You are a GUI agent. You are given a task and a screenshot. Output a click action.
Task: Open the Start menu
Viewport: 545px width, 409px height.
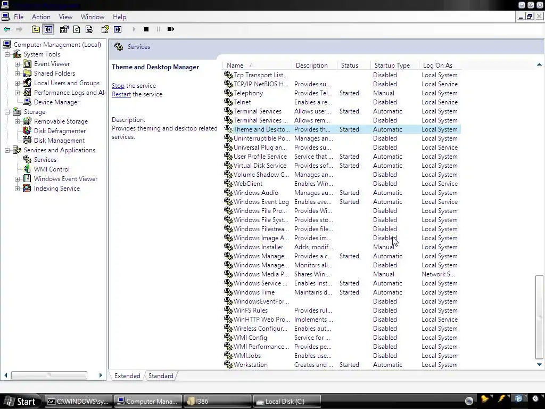[21, 402]
